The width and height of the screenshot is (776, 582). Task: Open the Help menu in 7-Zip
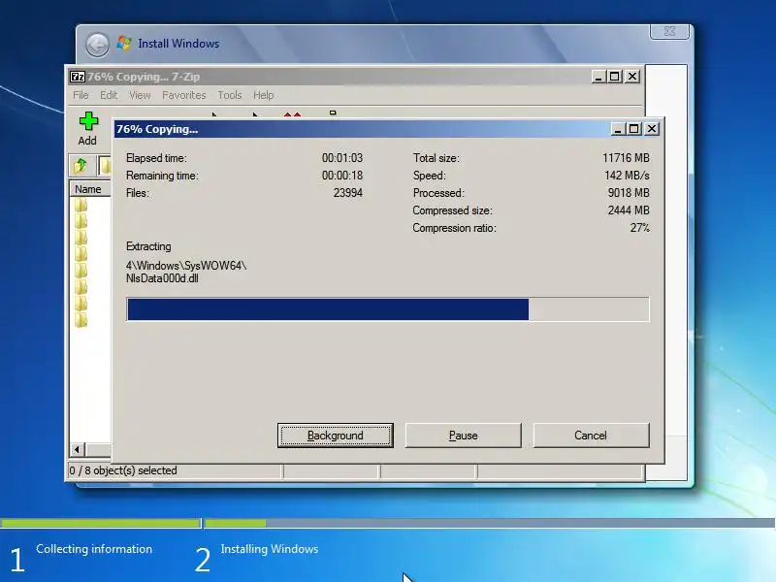pyautogui.click(x=263, y=95)
